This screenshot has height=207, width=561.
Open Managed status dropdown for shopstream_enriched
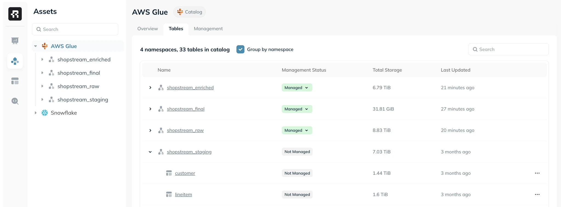[297, 88]
